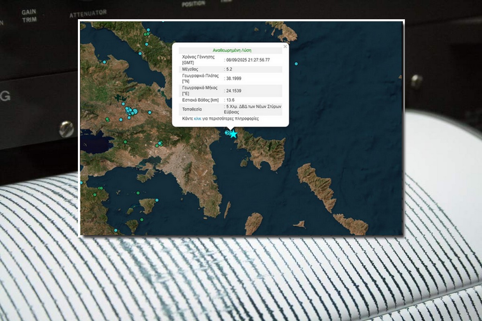Open the 'κλικ' link for more information
The height and width of the screenshot is (321, 482).
(x=197, y=119)
